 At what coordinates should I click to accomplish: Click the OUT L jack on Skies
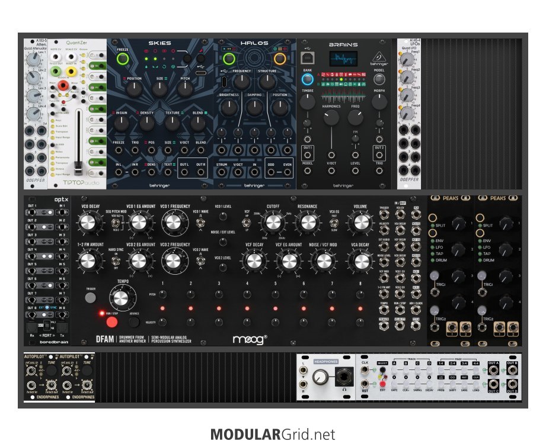point(184,172)
